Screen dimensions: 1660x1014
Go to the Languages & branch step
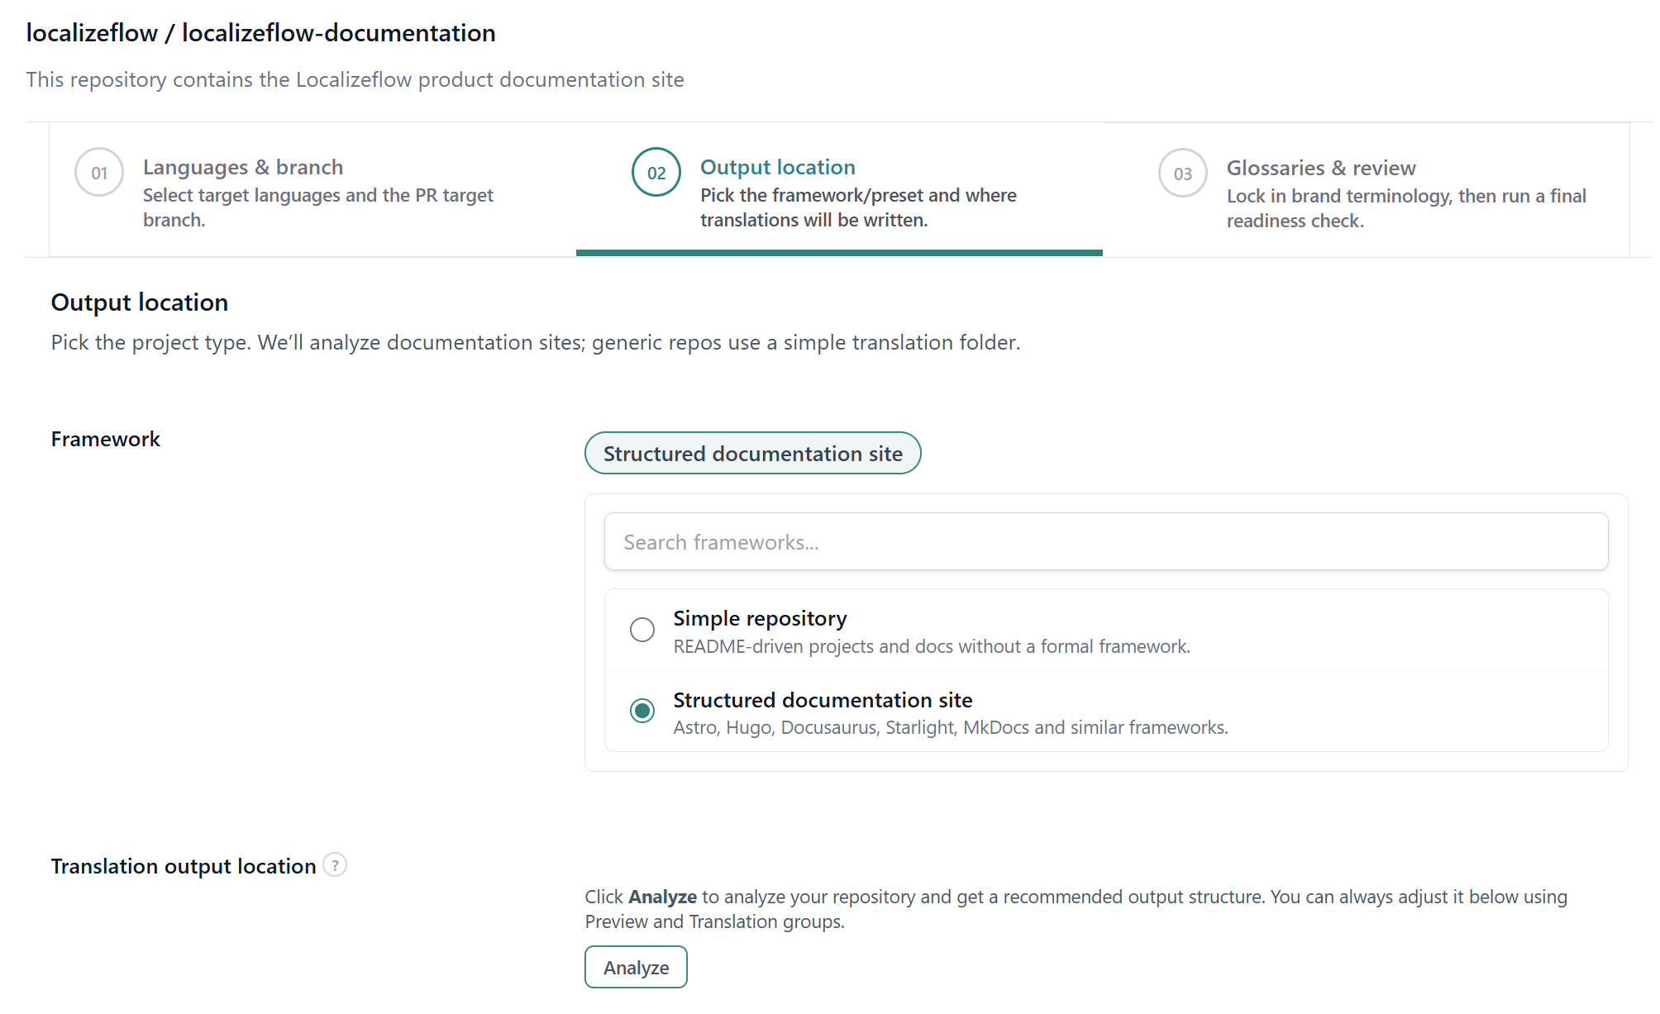(x=243, y=167)
